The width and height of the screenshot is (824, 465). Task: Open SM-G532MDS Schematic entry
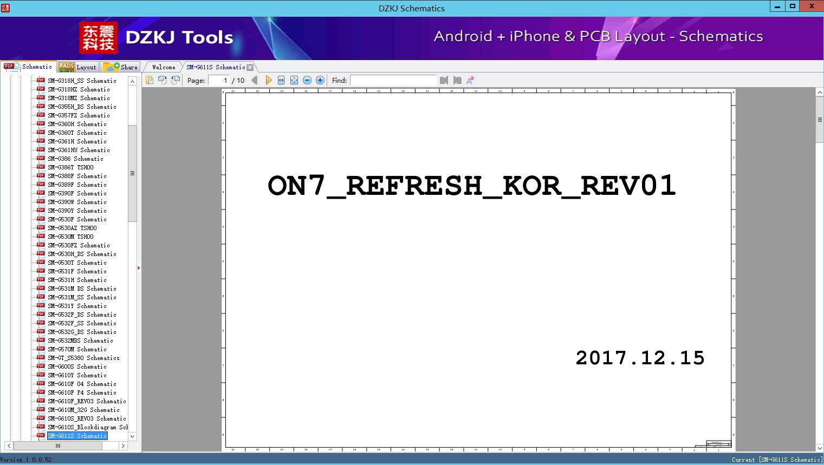pos(80,340)
